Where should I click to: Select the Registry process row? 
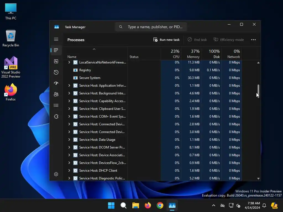(152, 70)
